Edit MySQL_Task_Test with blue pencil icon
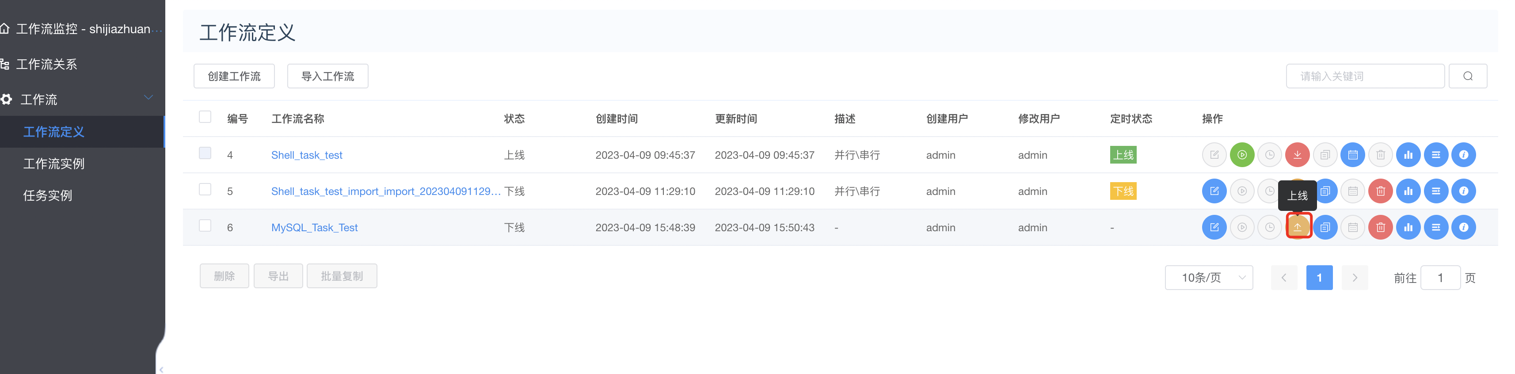Image resolution: width=1515 pixels, height=374 pixels. tap(1214, 228)
